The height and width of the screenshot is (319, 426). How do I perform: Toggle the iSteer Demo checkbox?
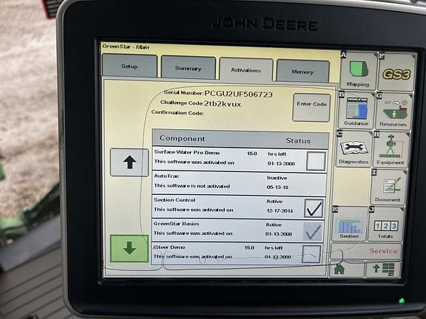311,254
